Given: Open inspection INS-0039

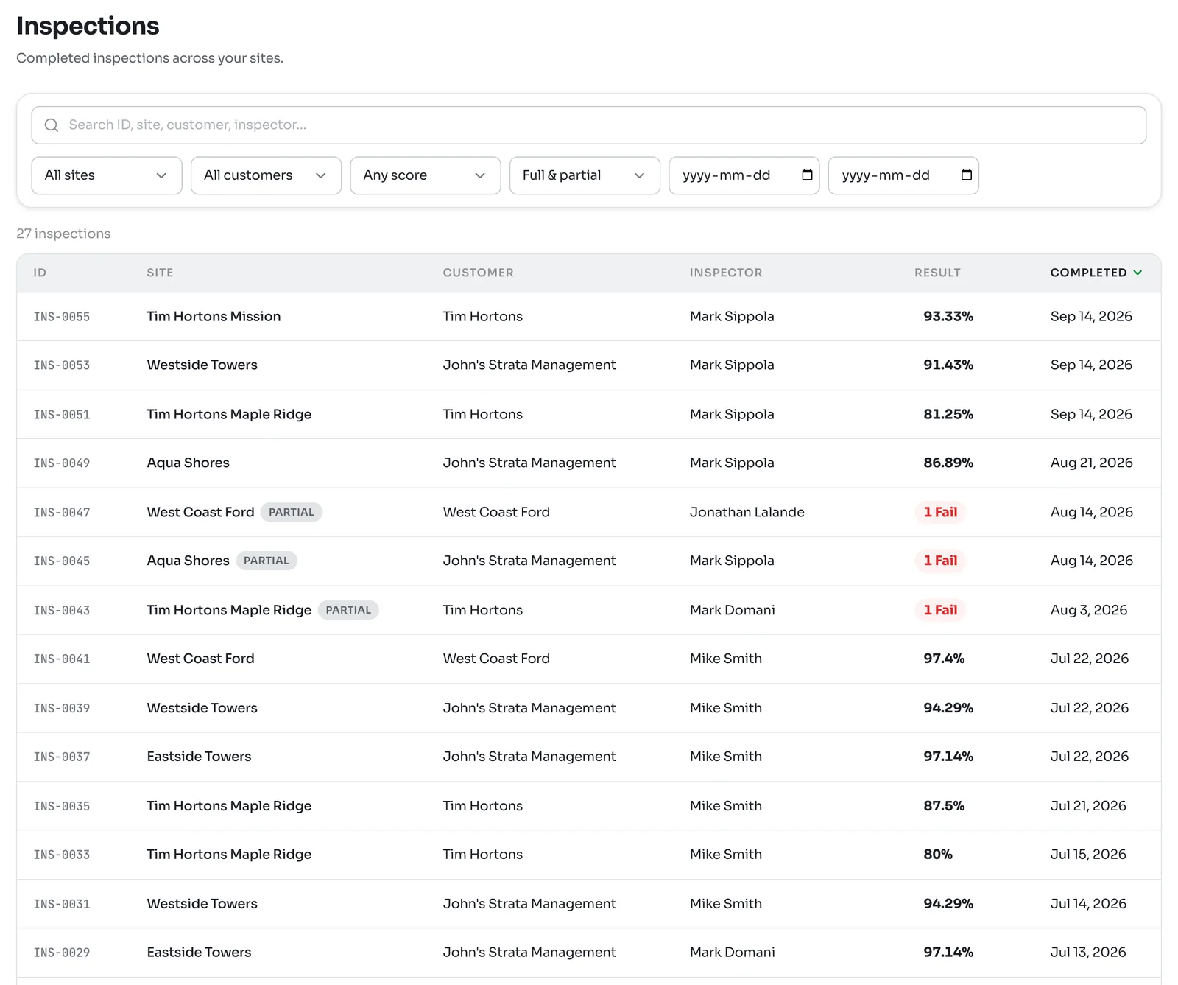Looking at the screenshot, I should 588,708.
